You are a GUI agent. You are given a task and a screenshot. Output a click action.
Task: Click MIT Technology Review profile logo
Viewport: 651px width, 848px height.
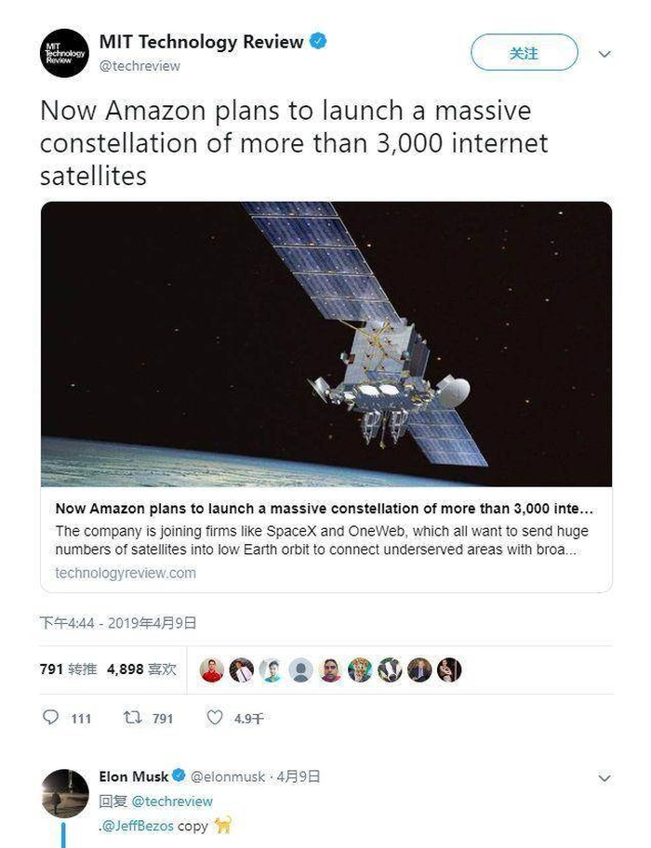click(64, 53)
